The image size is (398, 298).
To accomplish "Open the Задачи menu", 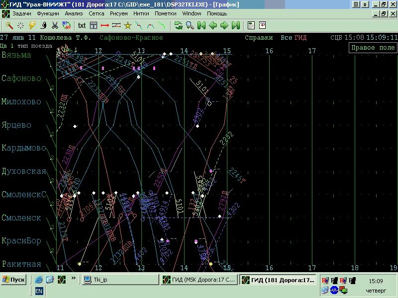I will 22,14.
